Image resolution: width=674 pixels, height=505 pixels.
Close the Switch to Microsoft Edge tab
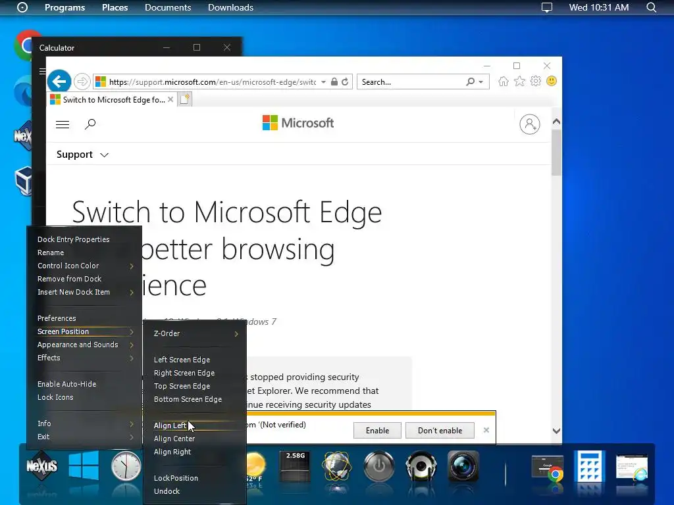[170, 99]
